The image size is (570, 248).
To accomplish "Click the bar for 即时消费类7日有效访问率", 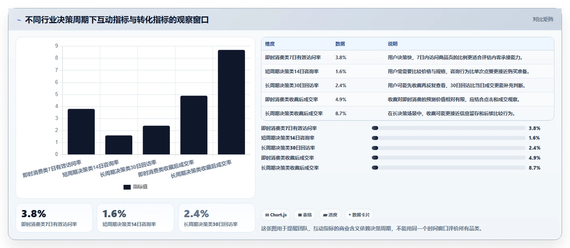I will (x=81, y=132).
